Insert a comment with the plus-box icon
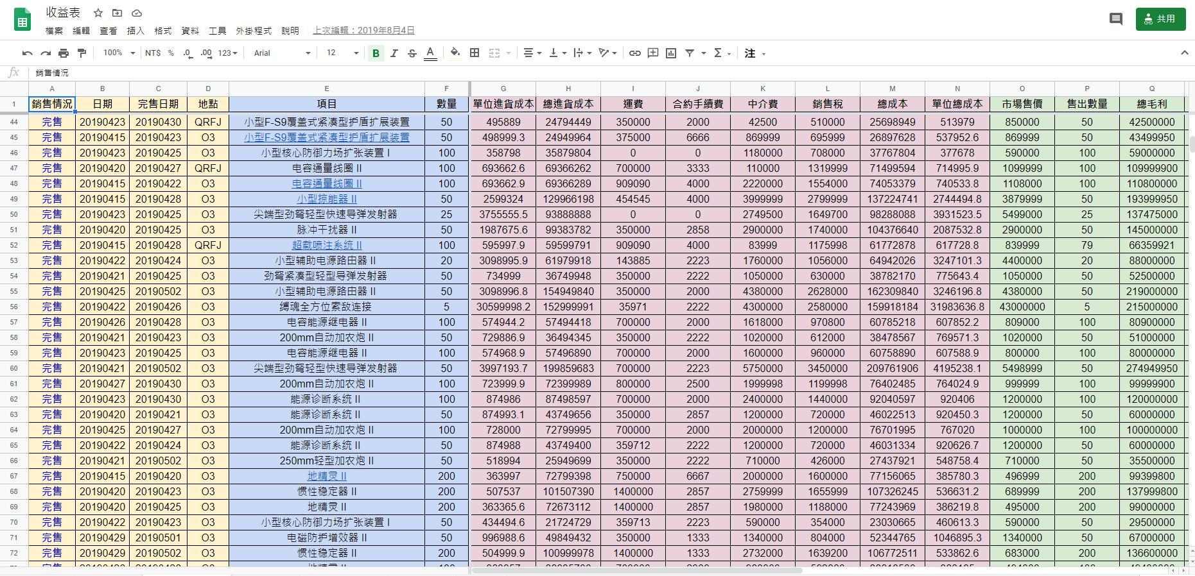The width and height of the screenshot is (1195, 576). pyautogui.click(x=653, y=53)
